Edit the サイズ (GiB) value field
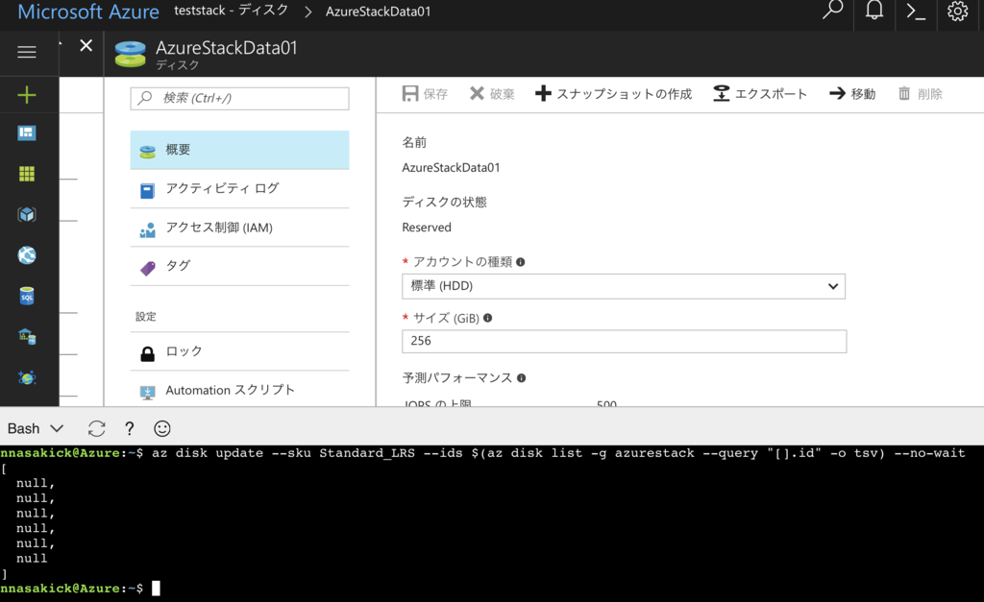 (x=623, y=341)
